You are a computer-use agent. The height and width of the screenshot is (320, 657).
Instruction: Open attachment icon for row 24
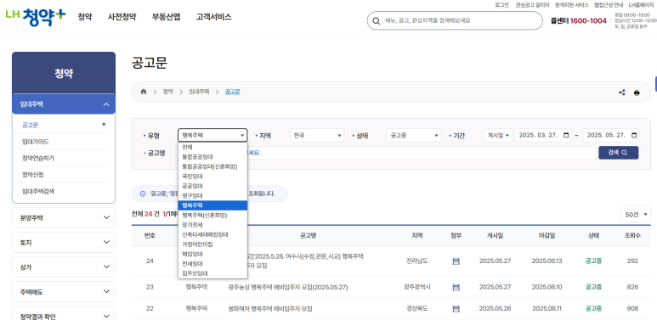(456, 261)
